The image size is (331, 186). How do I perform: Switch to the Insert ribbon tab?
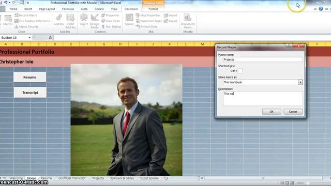28,9
